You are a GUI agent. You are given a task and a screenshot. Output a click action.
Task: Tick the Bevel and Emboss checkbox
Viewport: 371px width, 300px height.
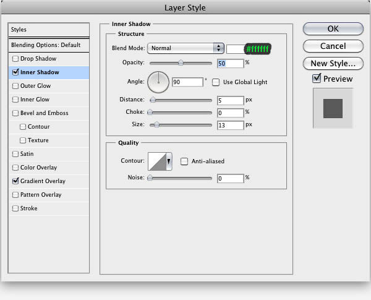pos(15,113)
